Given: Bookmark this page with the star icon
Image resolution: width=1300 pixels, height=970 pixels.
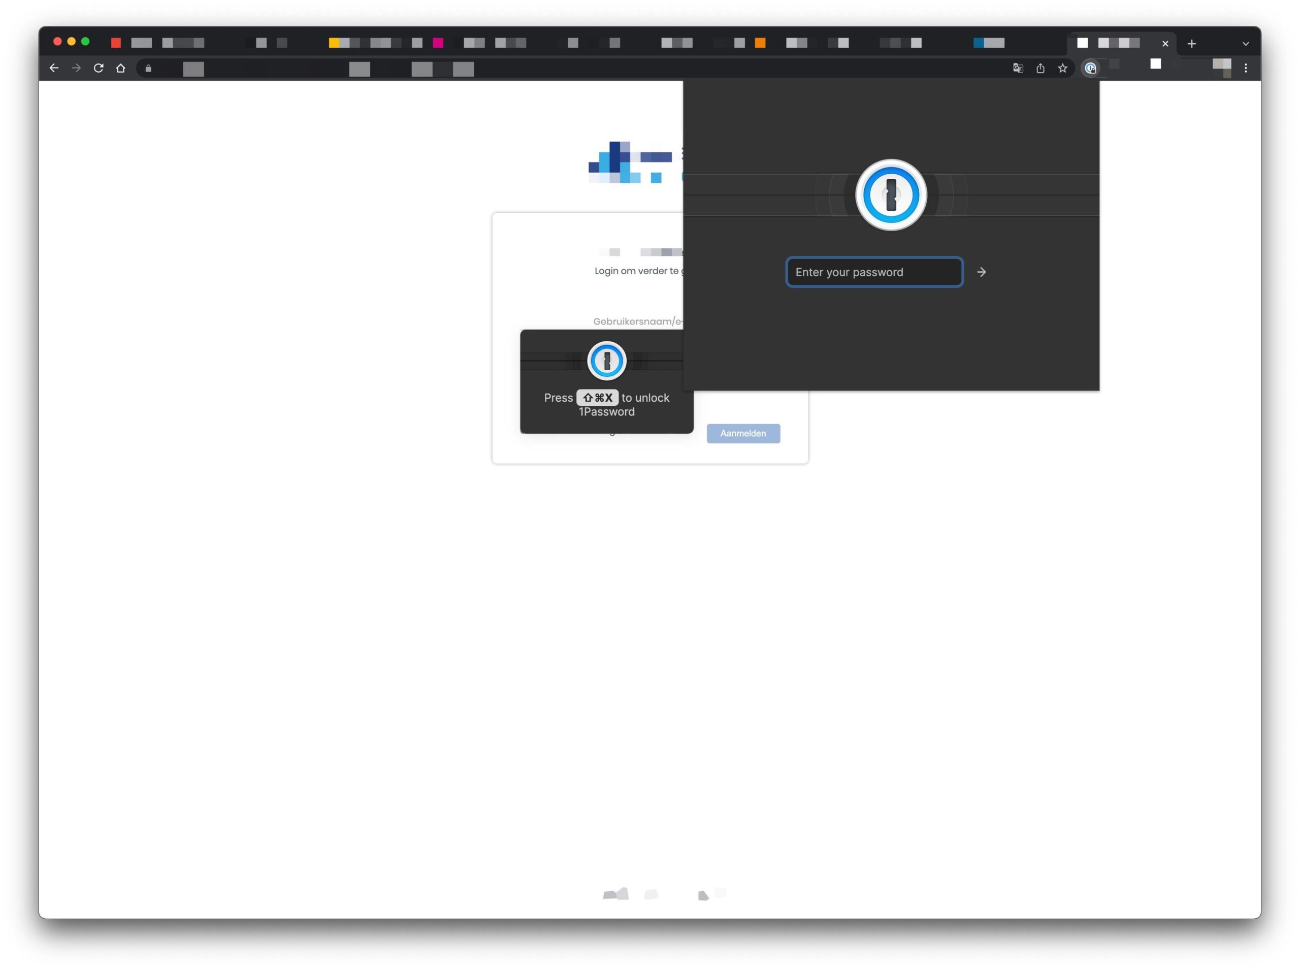Looking at the screenshot, I should [x=1063, y=68].
